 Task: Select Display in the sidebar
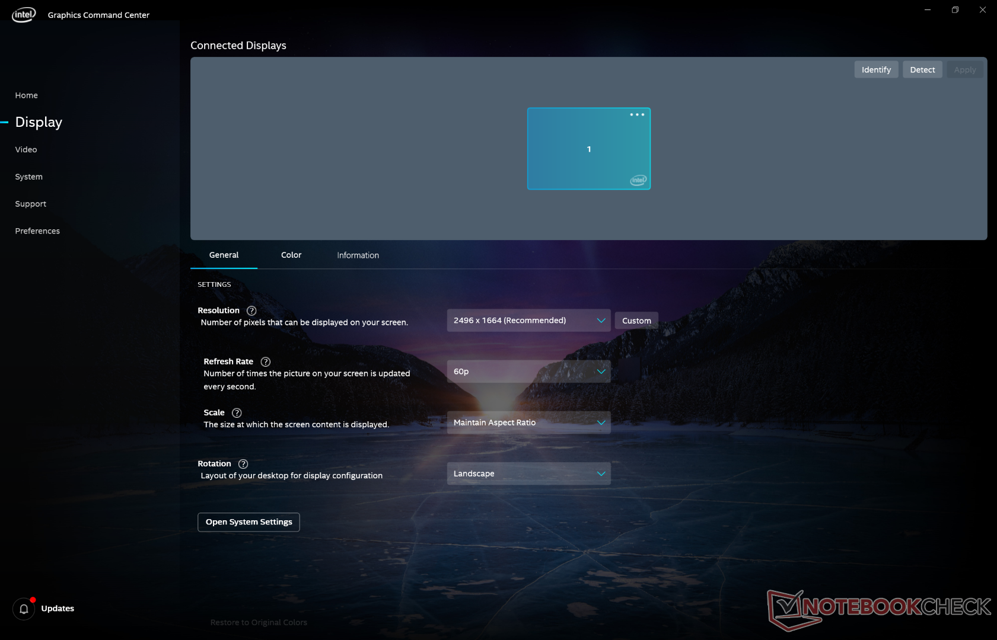pos(39,122)
